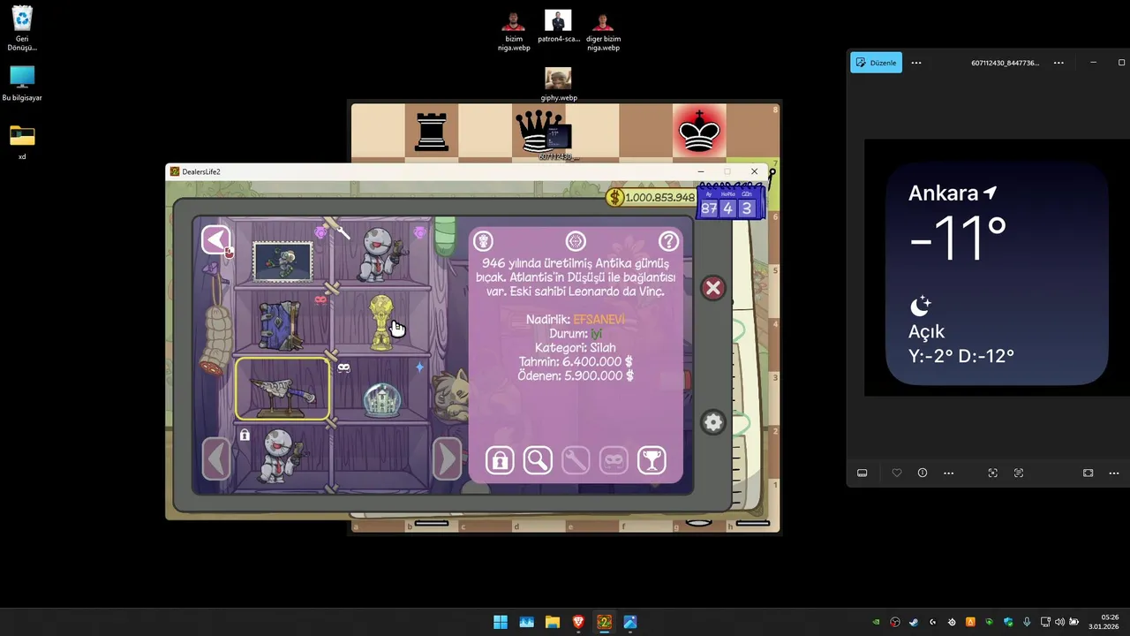
Task: Click the white mask icon on the knife shelf
Action: [344, 367]
